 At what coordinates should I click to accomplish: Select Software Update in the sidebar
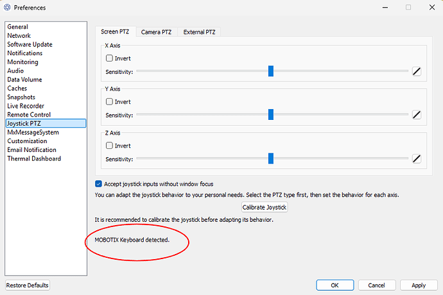[x=46, y=44]
